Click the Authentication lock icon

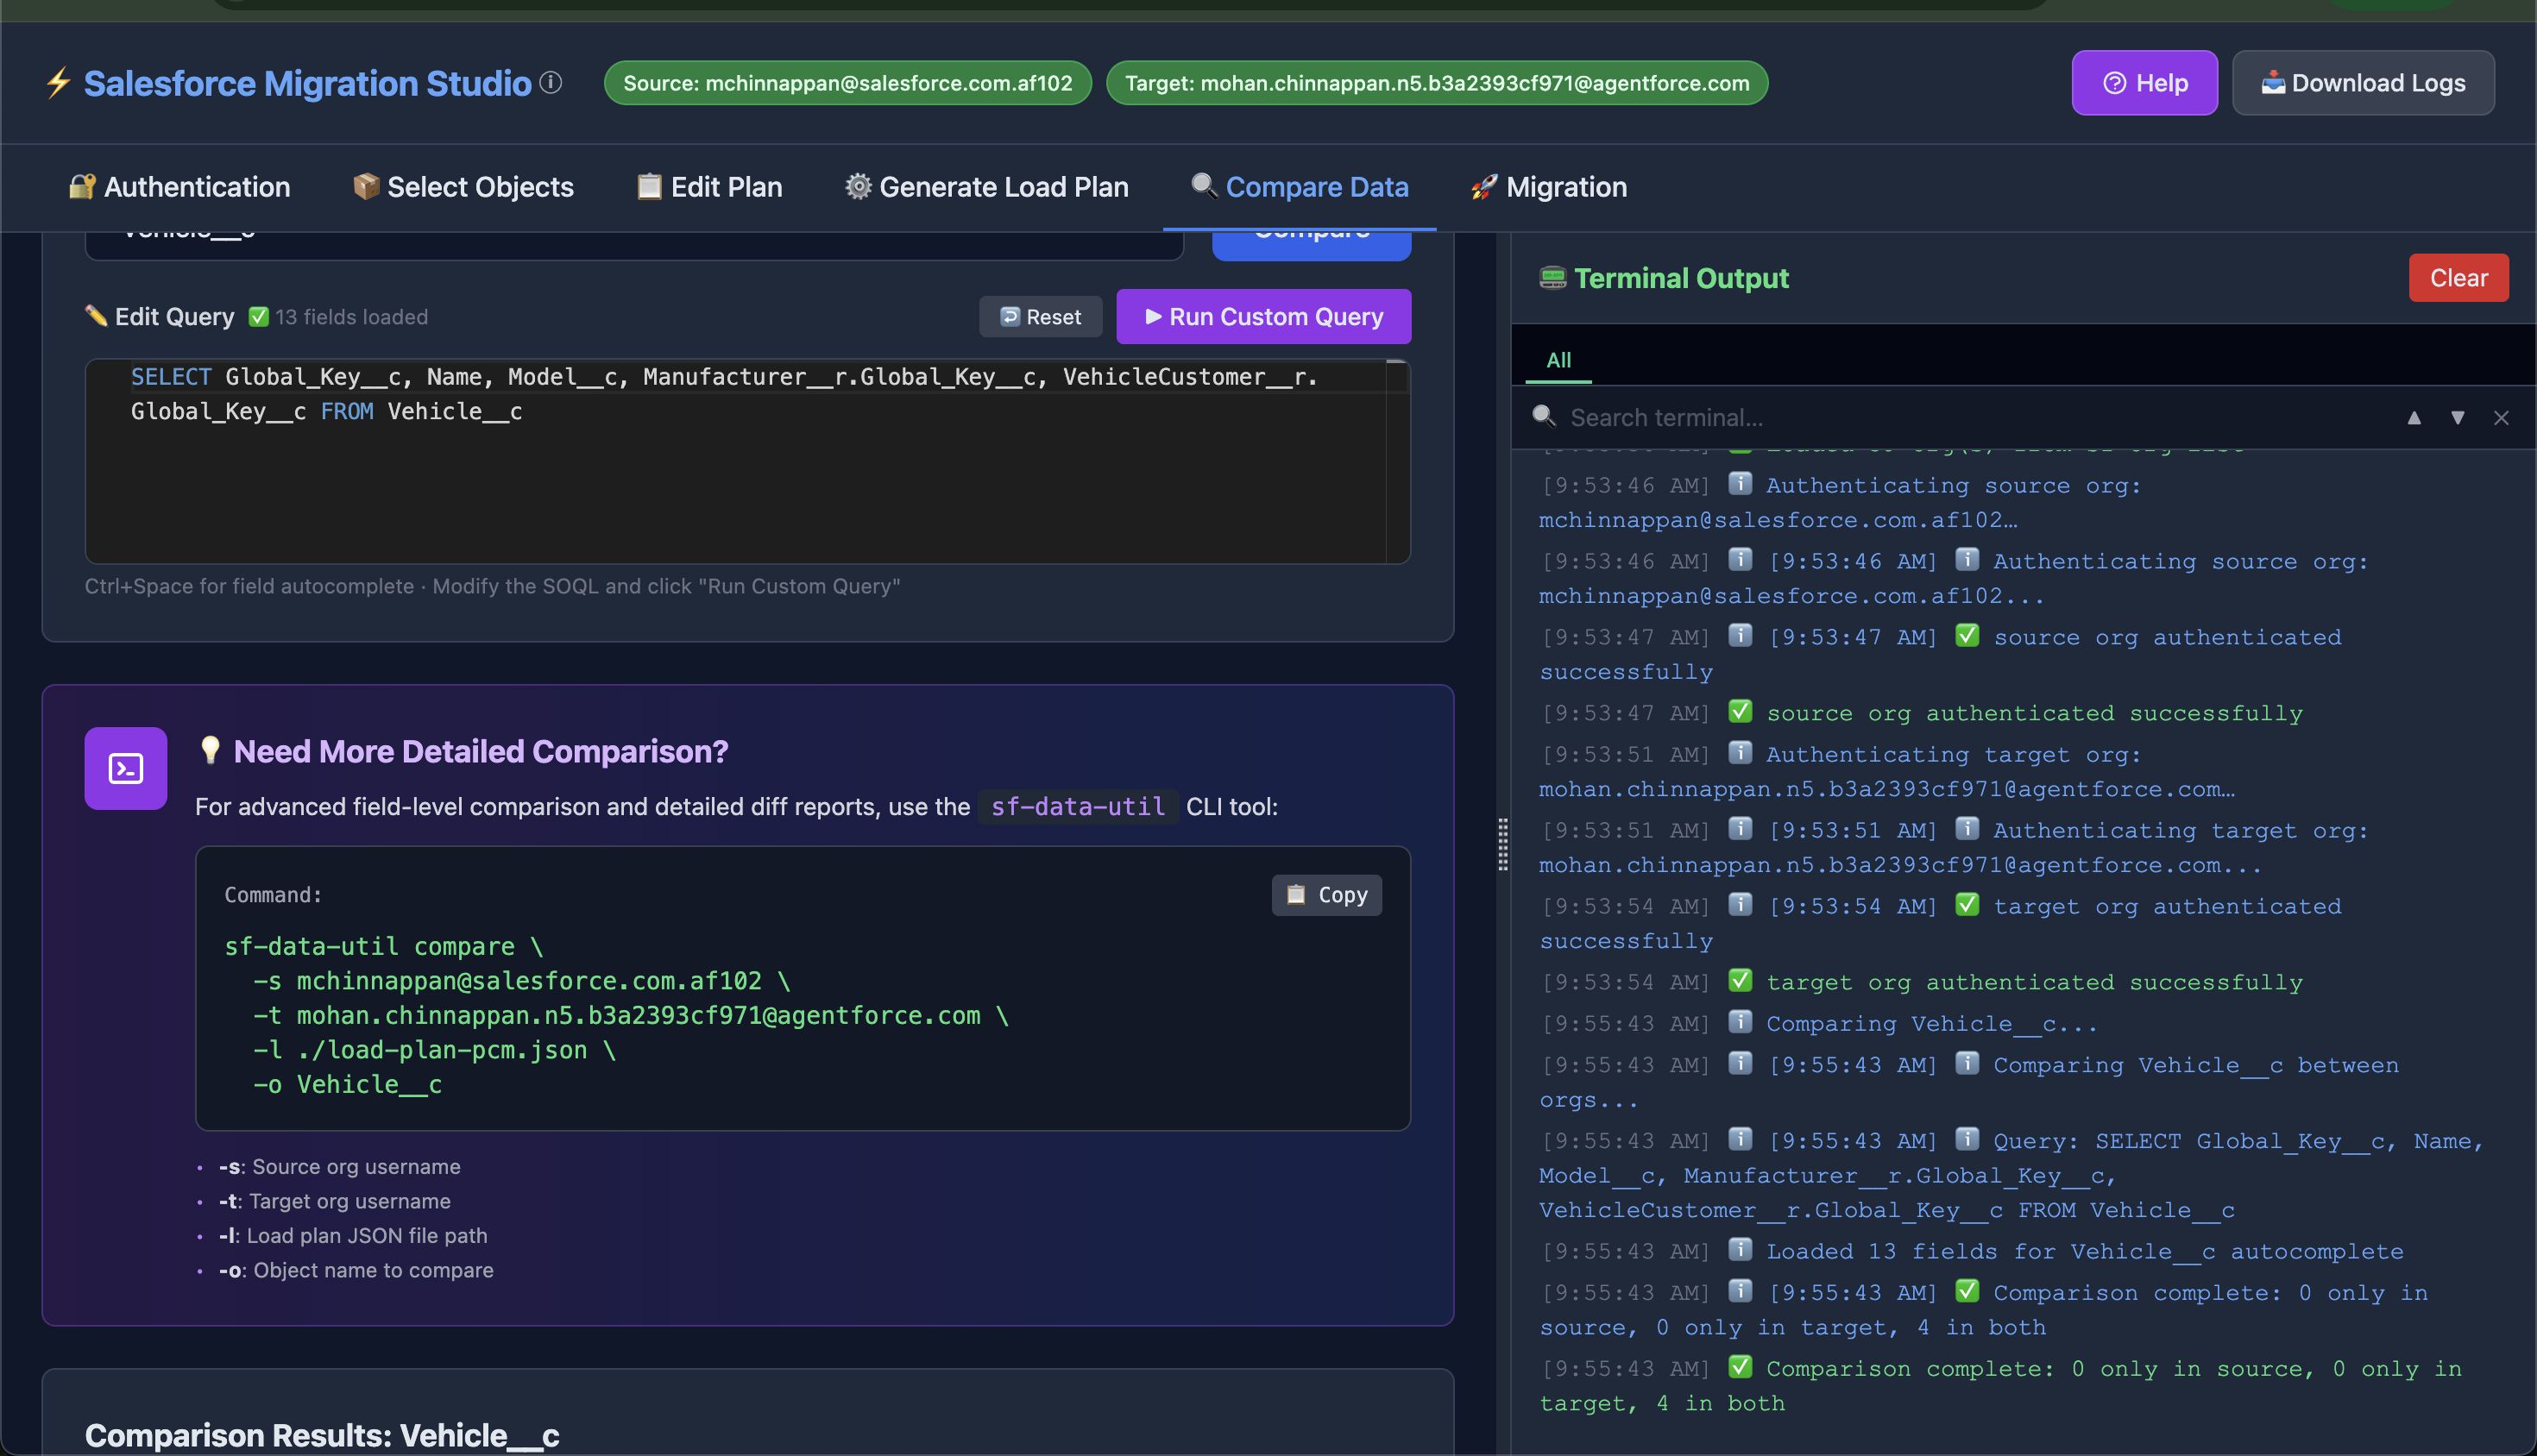coord(82,186)
